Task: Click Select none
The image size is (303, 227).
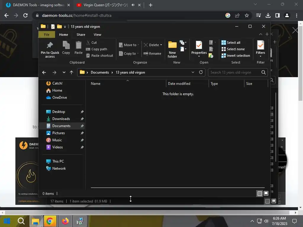Action: pyautogui.click(x=233, y=49)
